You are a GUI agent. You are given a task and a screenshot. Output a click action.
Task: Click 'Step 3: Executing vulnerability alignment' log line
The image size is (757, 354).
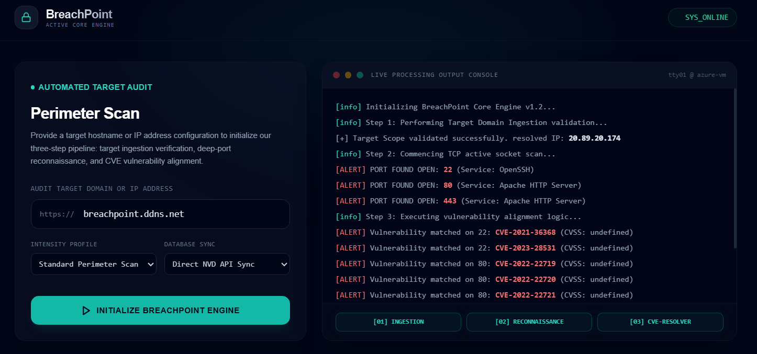click(x=459, y=217)
